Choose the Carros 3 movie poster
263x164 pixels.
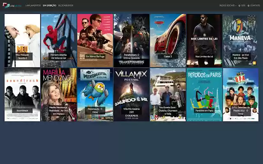tap(168, 41)
